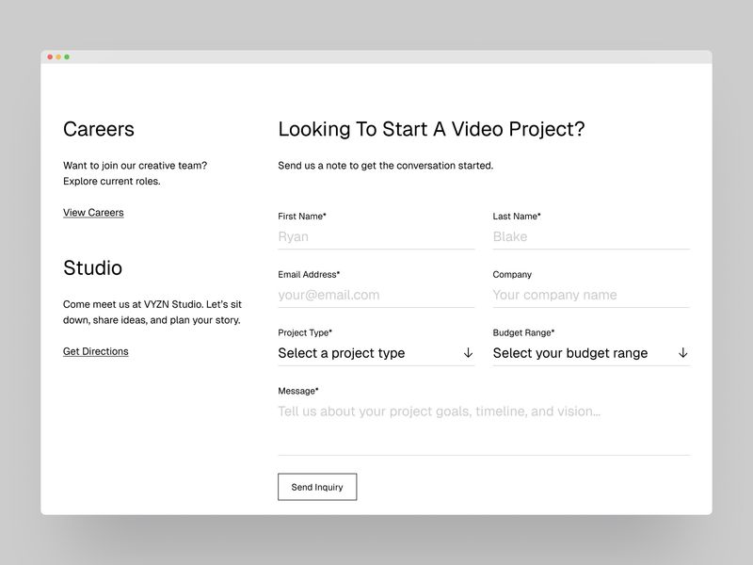This screenshot has width=753, height=565.
Task: Focus the Company name field
Action: 590,295
